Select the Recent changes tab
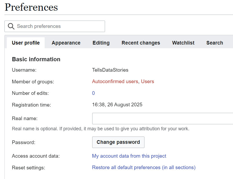 click(x=141, y=43)
